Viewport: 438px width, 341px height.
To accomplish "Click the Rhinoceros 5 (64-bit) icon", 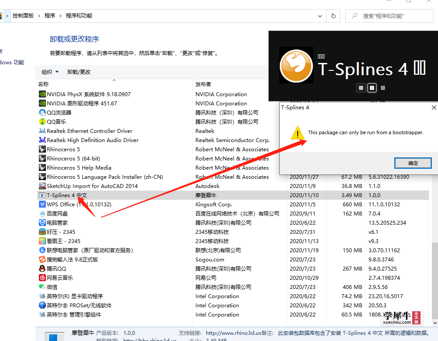I will pos(42,158).
